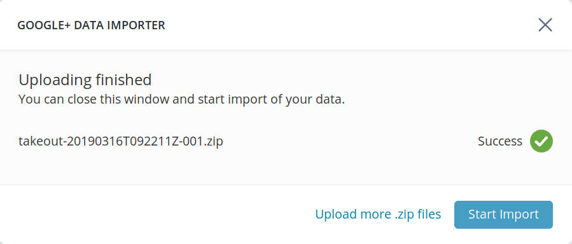572x244 pixels.
Task: Click the word Success beside the checkmark
Action: 499,141
